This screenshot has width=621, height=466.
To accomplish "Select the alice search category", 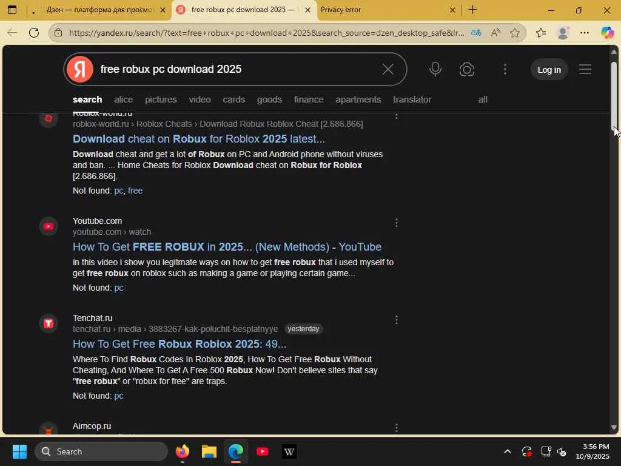I will point(124,100).
